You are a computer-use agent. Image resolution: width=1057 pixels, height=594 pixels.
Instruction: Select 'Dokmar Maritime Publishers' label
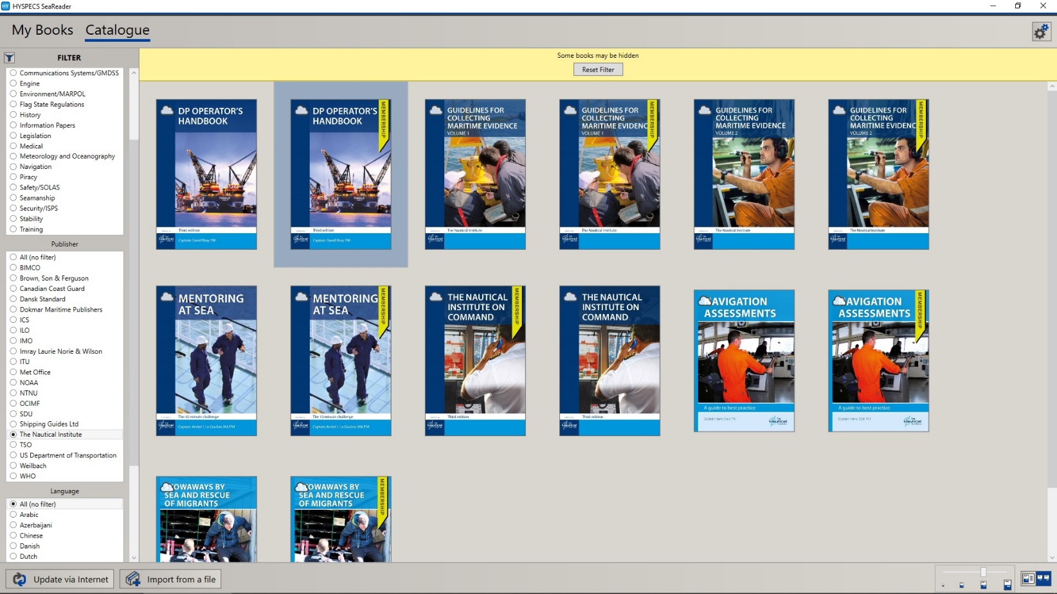(61, 310)
